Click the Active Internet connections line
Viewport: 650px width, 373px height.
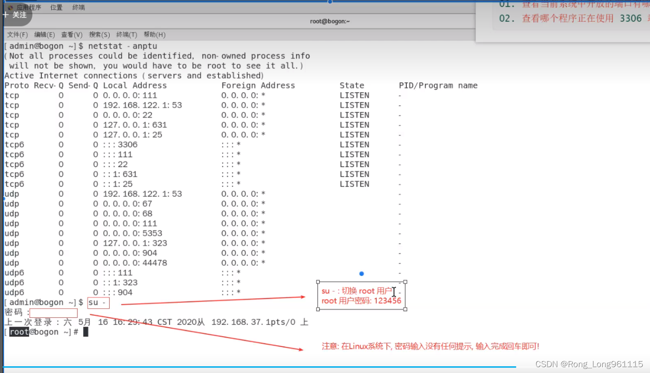click(x=134, y=75)
